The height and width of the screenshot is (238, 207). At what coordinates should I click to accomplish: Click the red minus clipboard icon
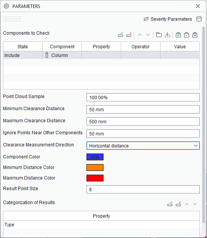tap(186, 35)
